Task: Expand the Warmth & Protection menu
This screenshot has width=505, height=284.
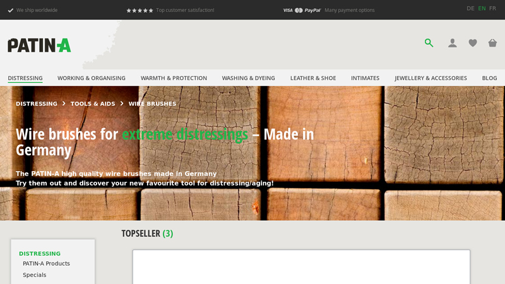Action: 174,78
